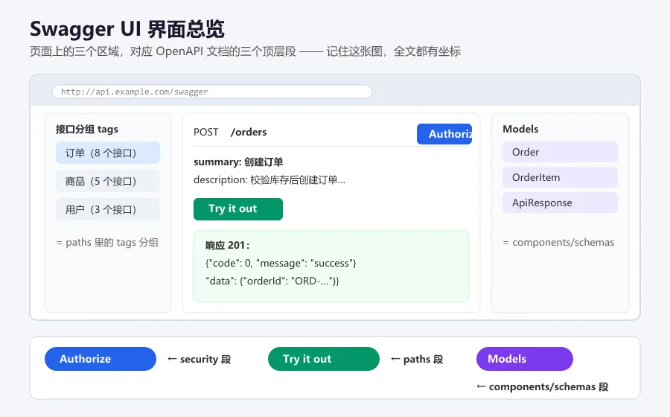Click the purple Models legend pill
Image resolution: width=670 pixels, height=417 pixels.
pos(525,359)
